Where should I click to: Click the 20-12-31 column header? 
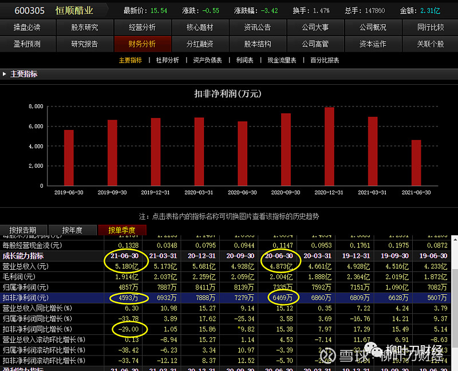[x=202, y=256]
